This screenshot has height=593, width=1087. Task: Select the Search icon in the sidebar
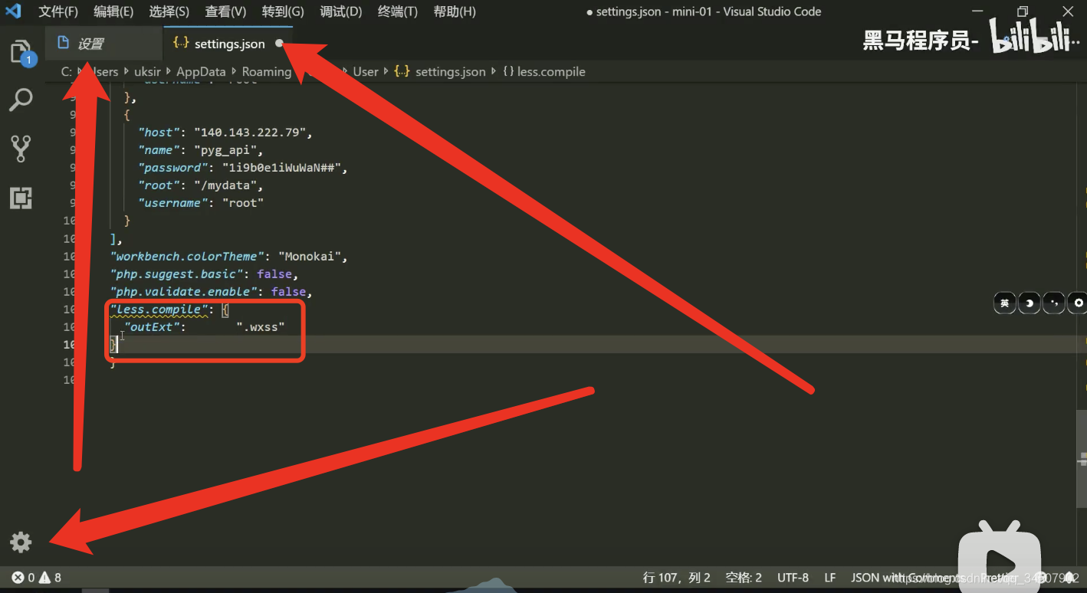click(20, 100)
